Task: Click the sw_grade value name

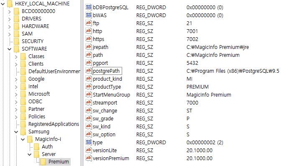Action: (103, 118)
